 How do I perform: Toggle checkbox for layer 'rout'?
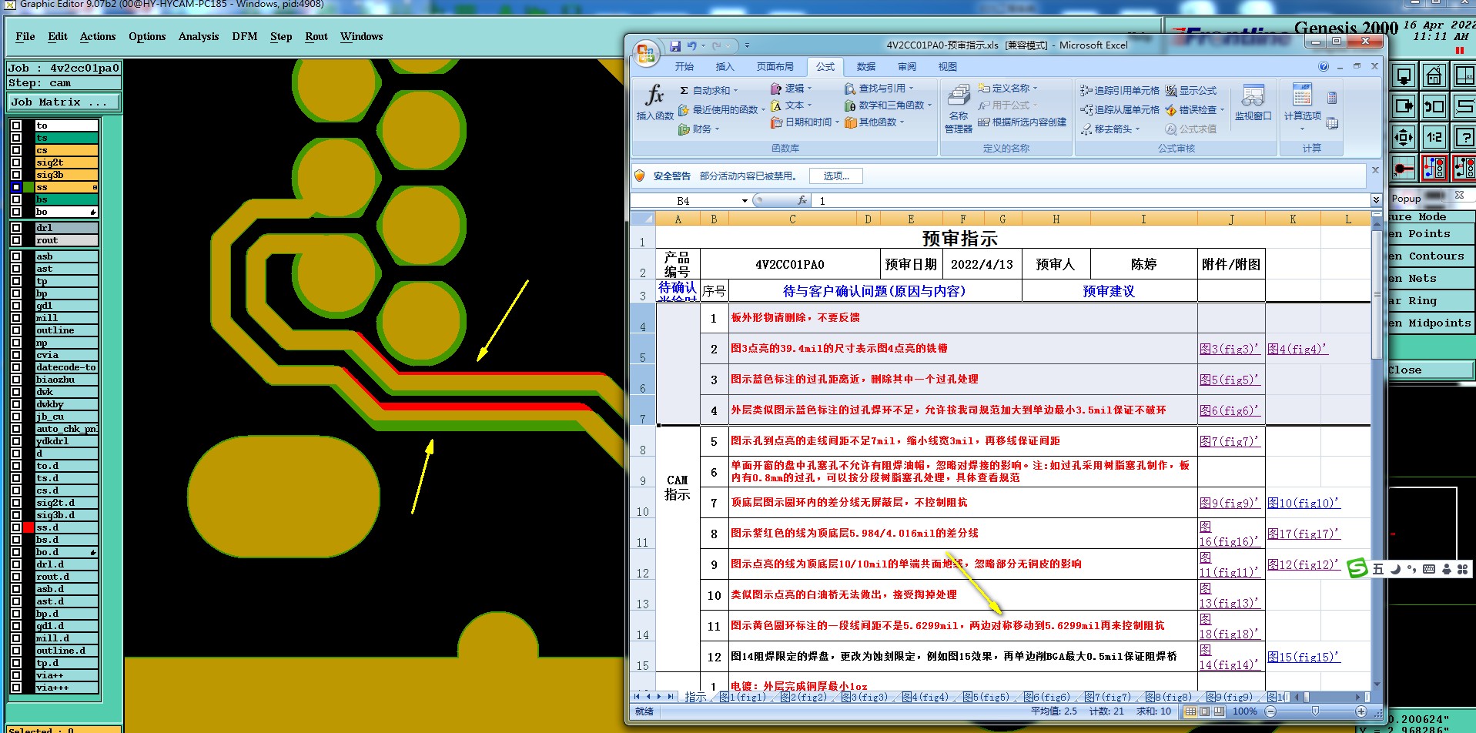pyautogui.click(x=16, y=240)
